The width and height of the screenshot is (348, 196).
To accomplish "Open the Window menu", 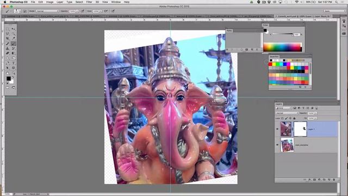I will [116, 2].
